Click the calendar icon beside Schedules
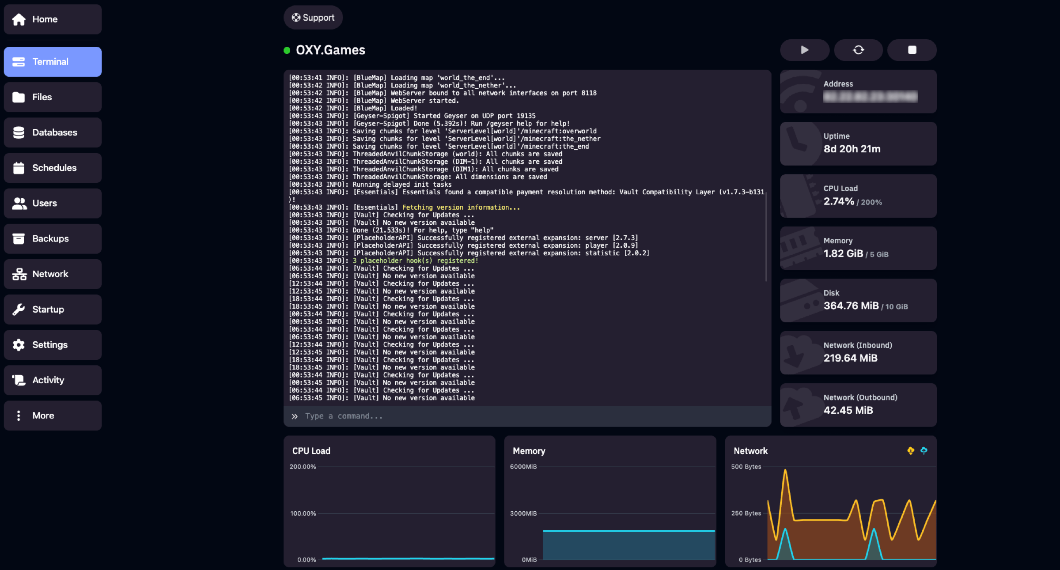Image resolution: width=1060 pixels, height=570 pixels. pyautogui.click(x=19, y=168)
